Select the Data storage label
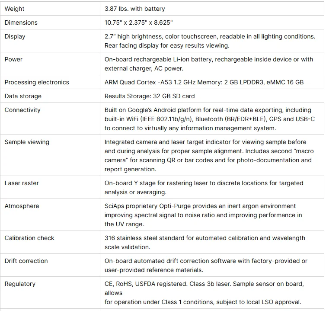Viewport: 326px width, 311px height. pos(23,96)
